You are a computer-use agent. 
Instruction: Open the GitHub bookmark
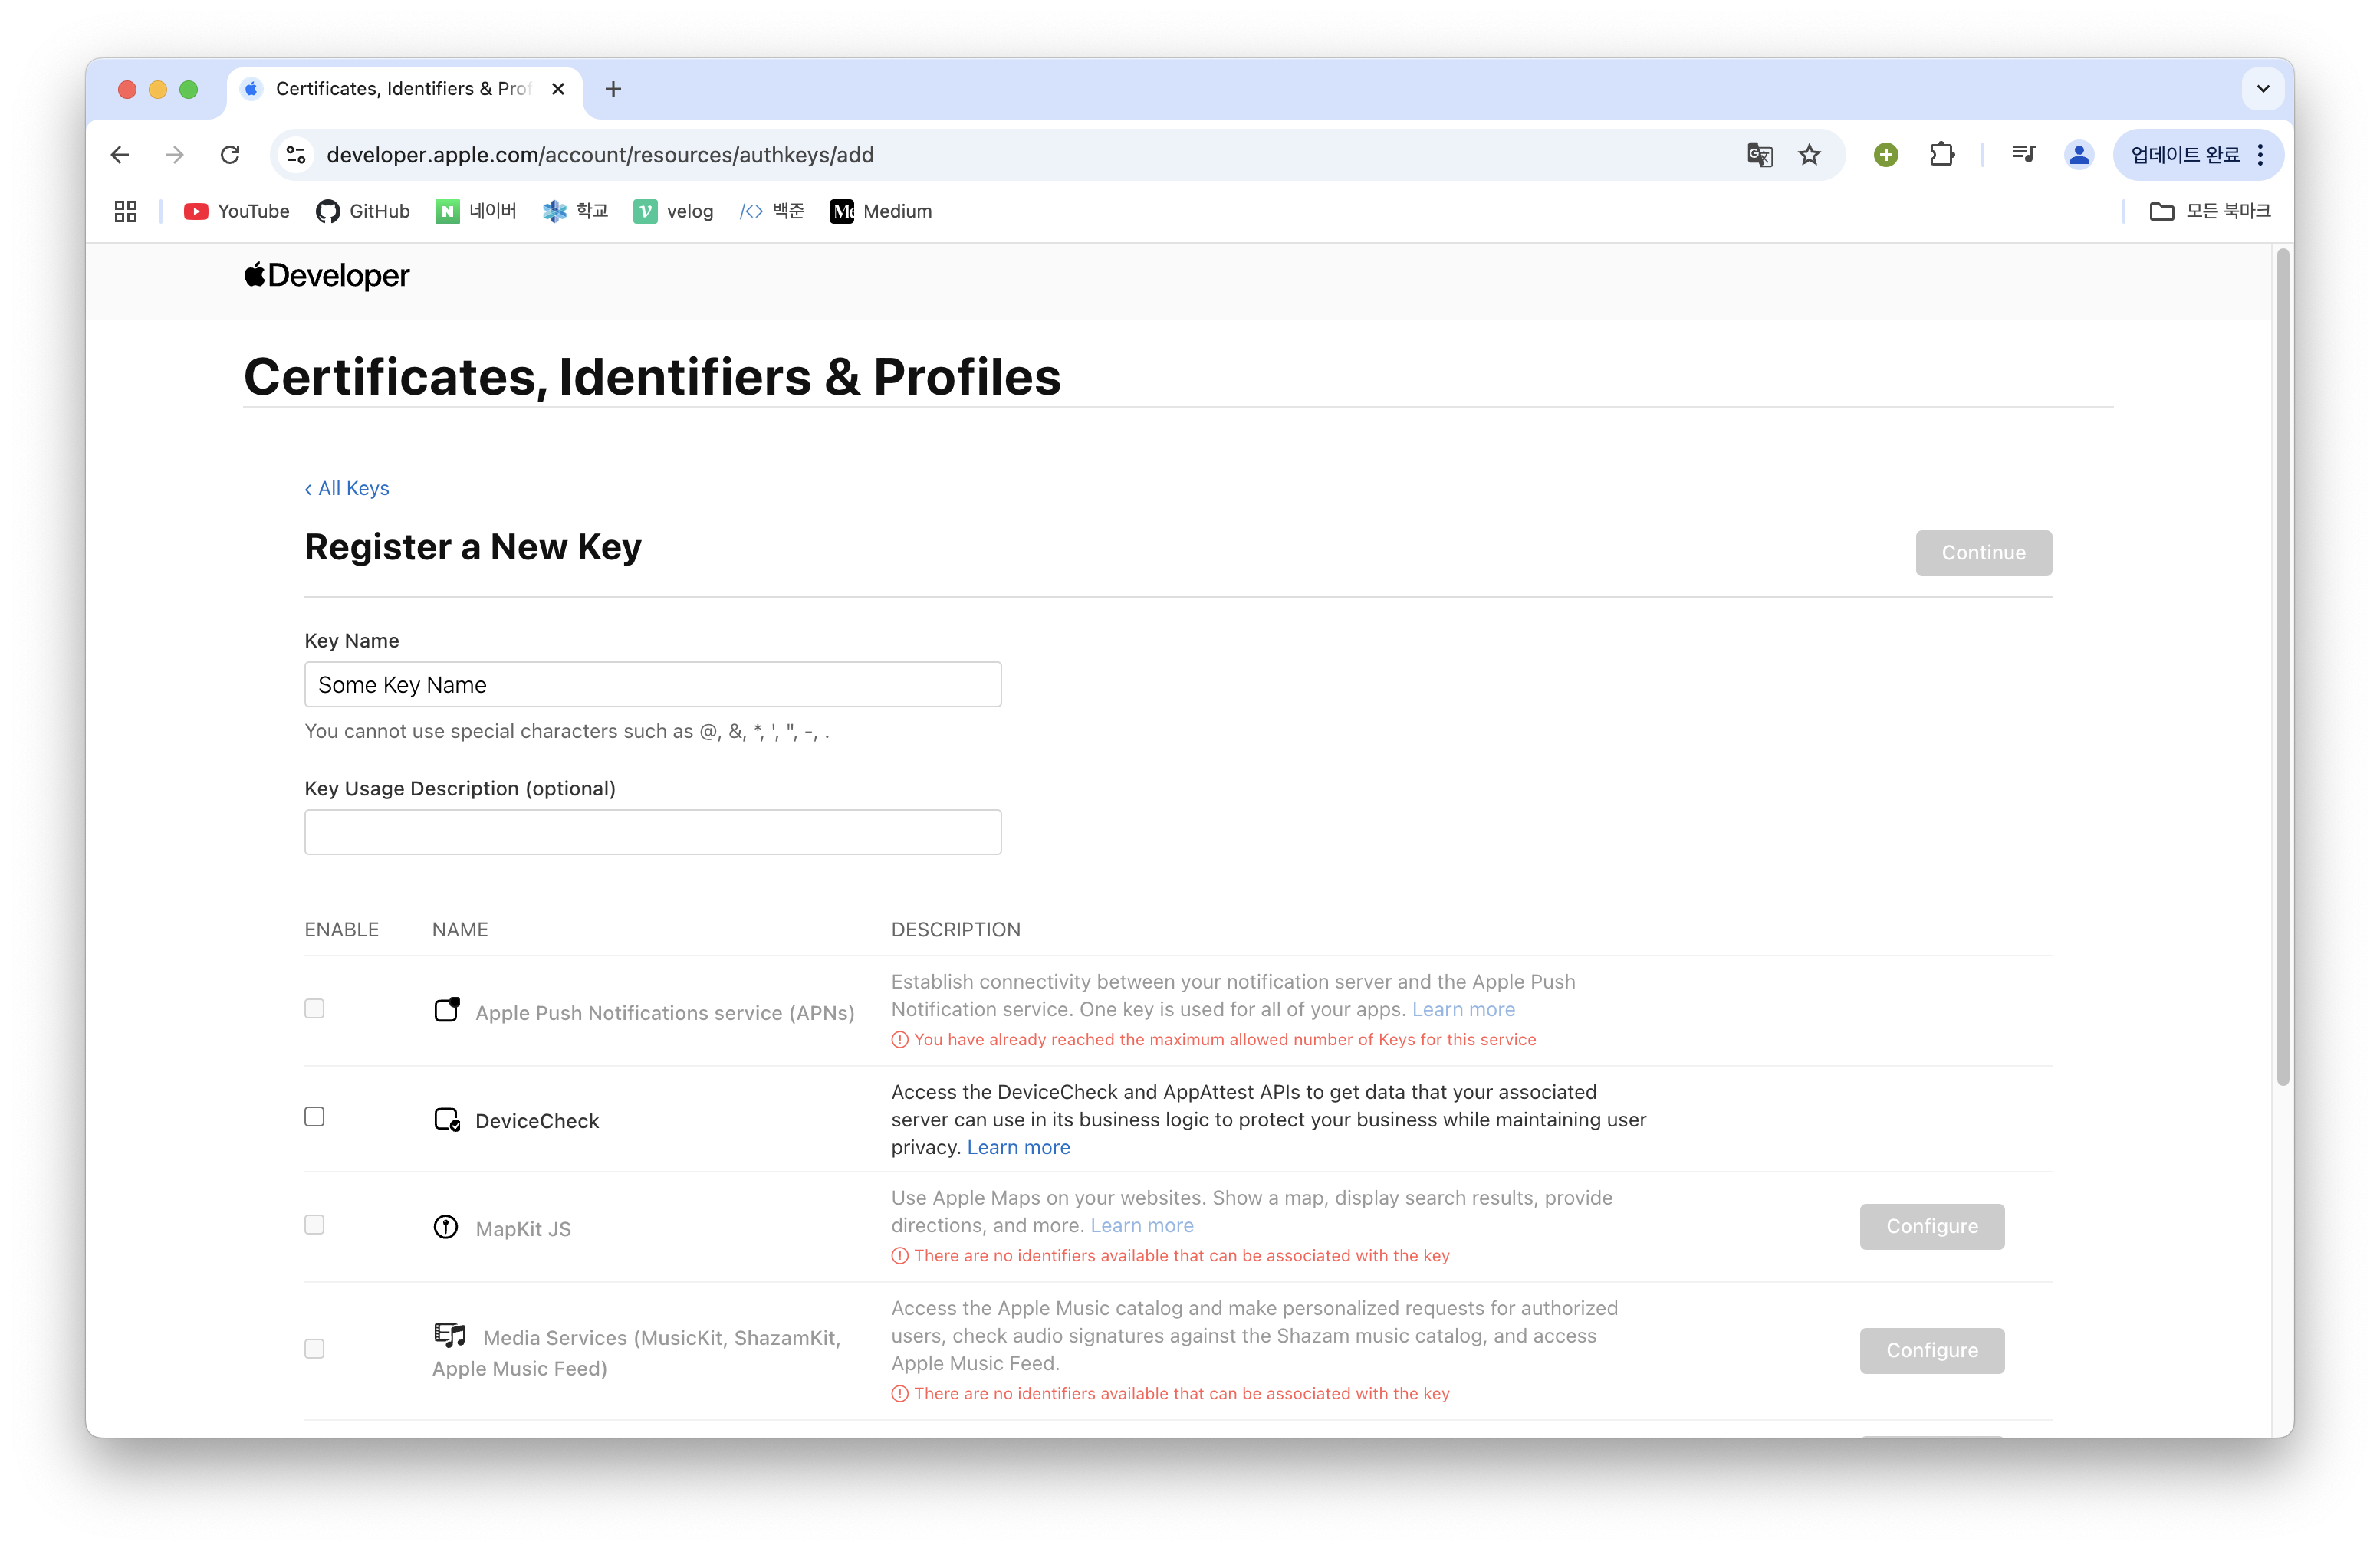tap(363, 211)
